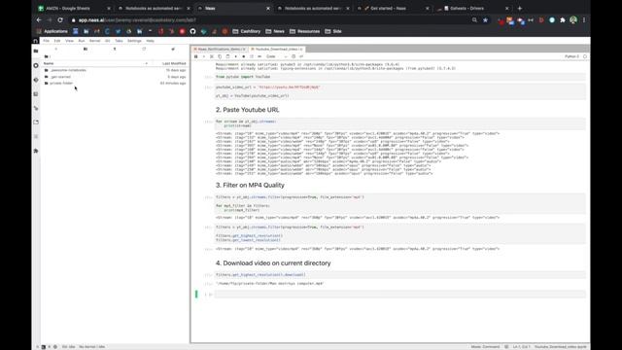Open the cell type Code dropdown
The width and height of the screenshot is (622, 350).
tap(276, 56)
